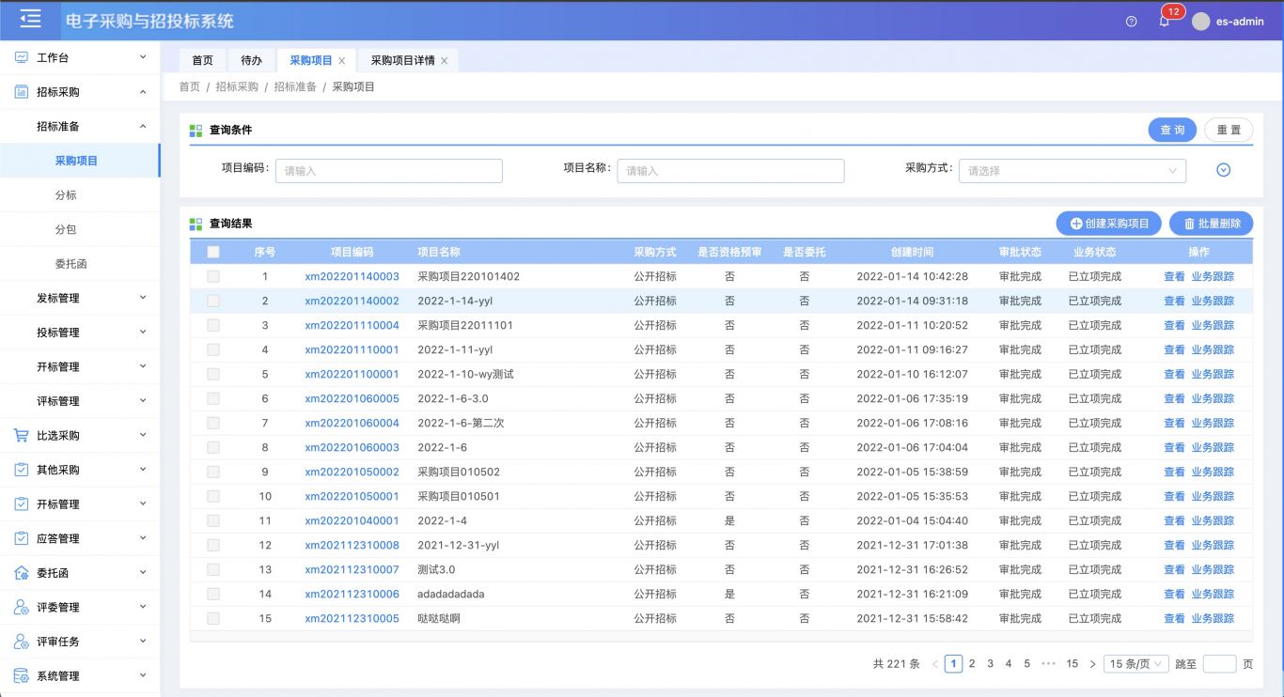Click the 应答管理 sidebar icon

(x=21, y=538)
